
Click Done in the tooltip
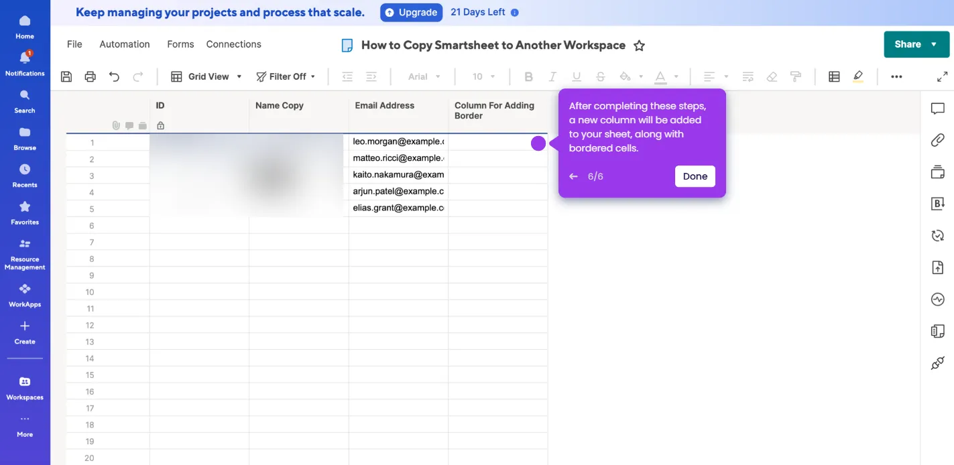695,176
